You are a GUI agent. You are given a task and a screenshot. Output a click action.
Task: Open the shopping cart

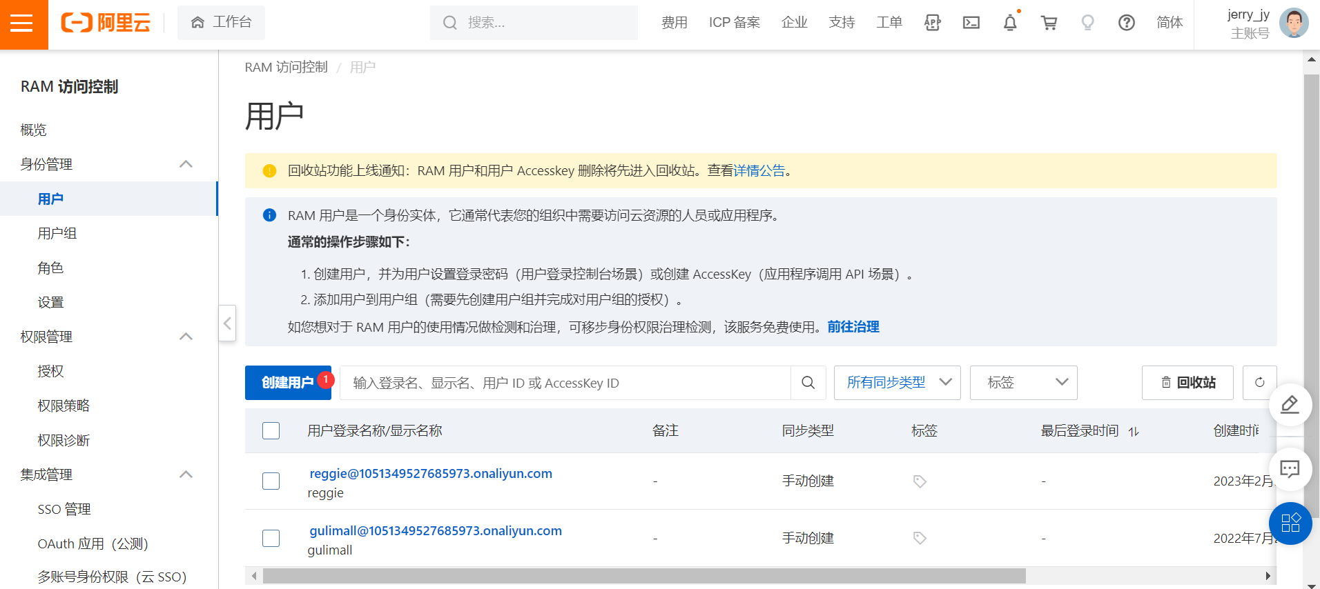point(1049,23)
